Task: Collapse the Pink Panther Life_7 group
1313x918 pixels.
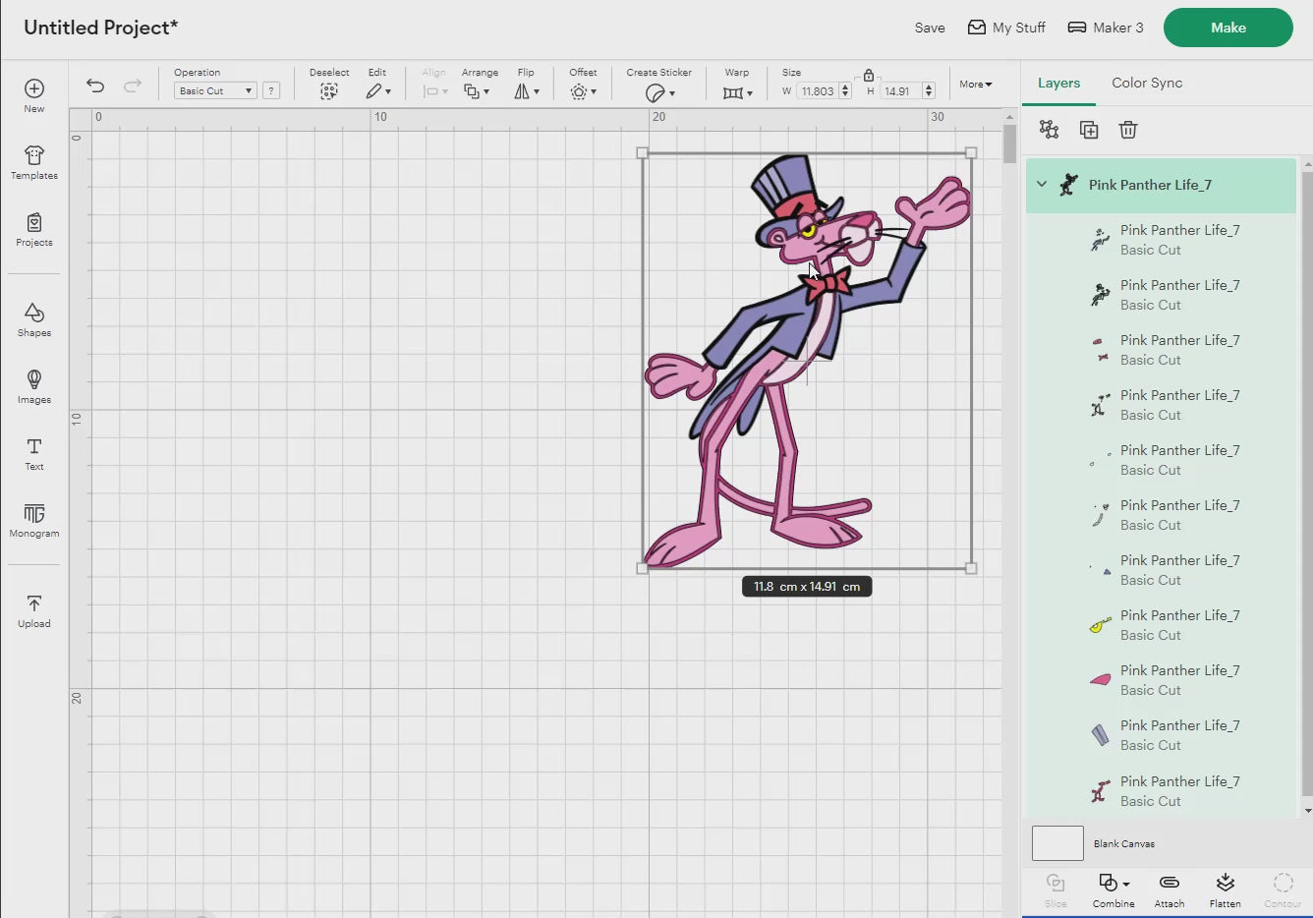Action: point(1042,185)
